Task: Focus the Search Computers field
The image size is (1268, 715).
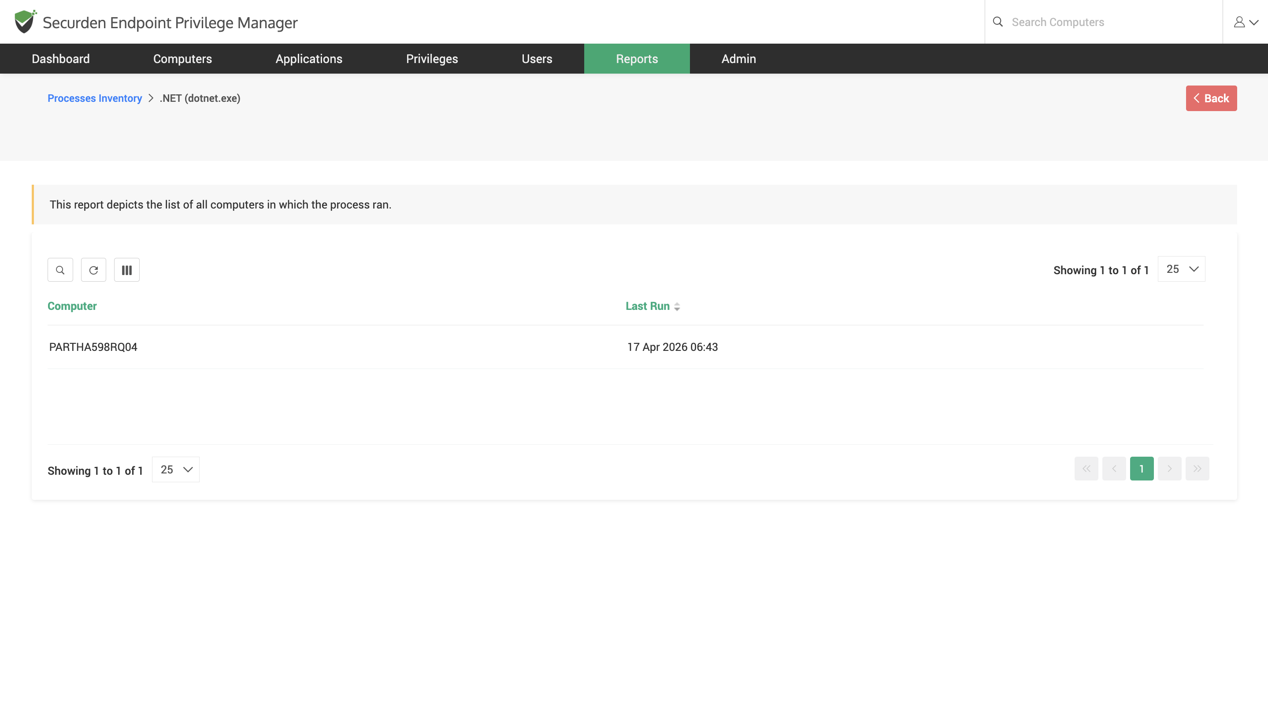Action: 1112,22
